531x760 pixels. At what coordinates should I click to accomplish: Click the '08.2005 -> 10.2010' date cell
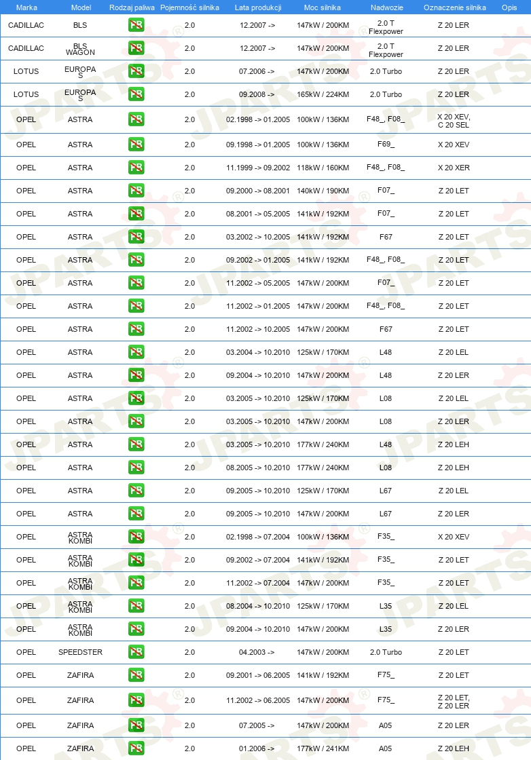tap(258, 468)
